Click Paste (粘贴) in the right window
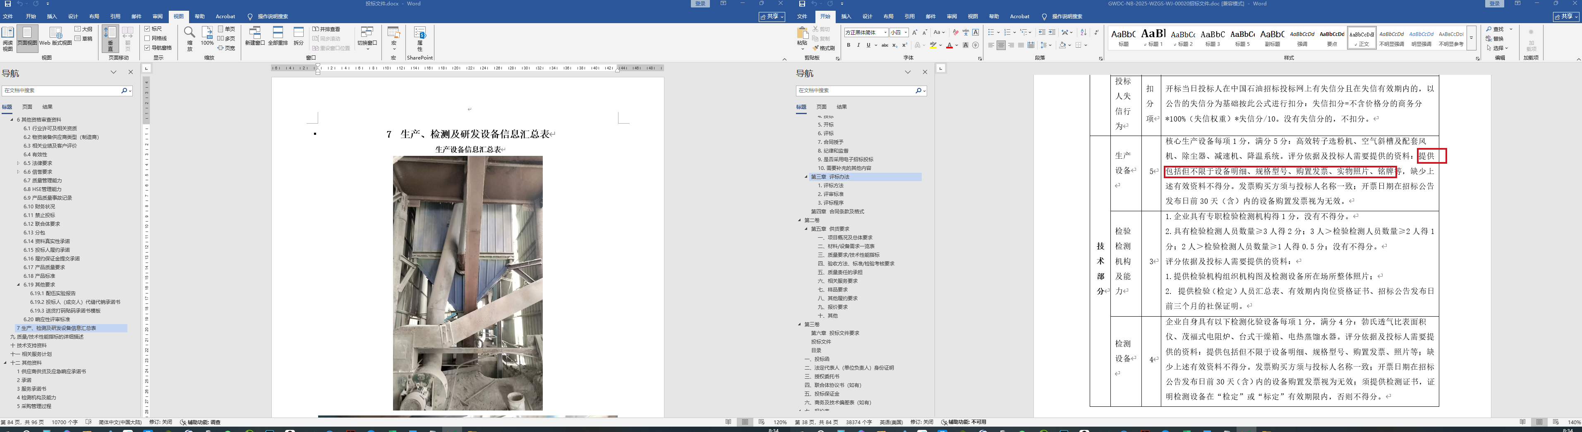 (802, 38)
